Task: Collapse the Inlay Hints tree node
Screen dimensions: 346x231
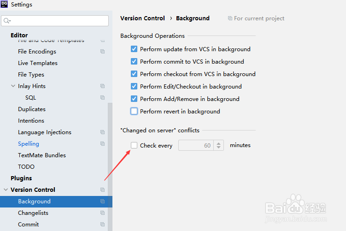Action: click(13, 86)
